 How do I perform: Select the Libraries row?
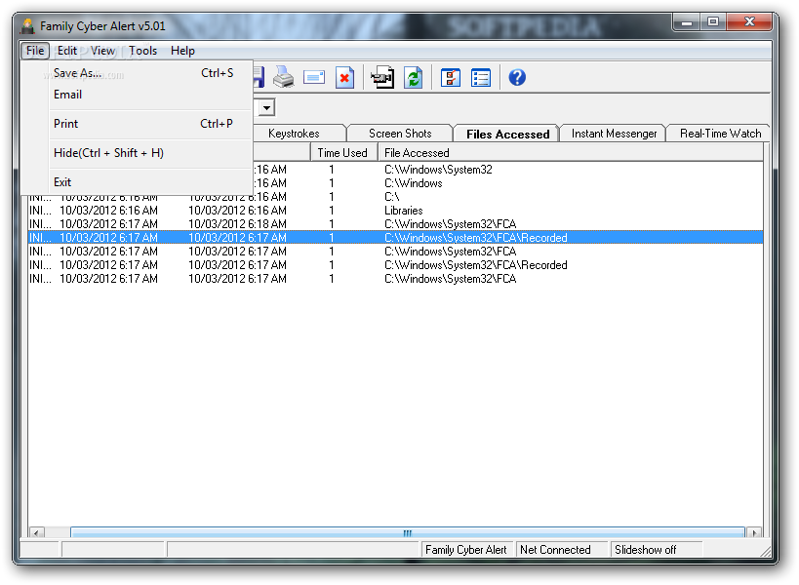click(x=395, y=211)
